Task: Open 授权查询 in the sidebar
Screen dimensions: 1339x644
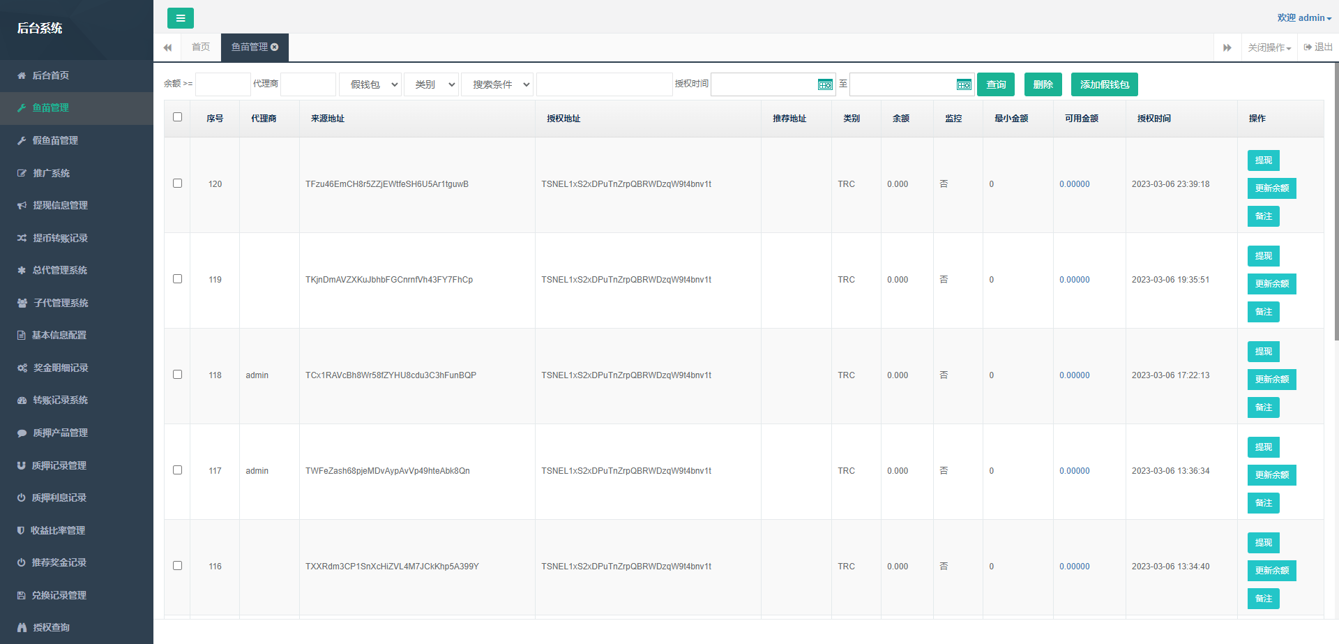Action: [51, 627]
